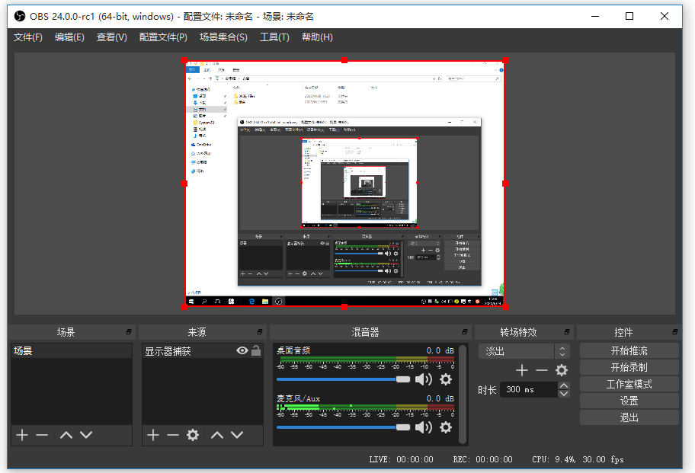The image size is (695, 473).
Task: Add a new source with plus icon
Action: (153, 435)
